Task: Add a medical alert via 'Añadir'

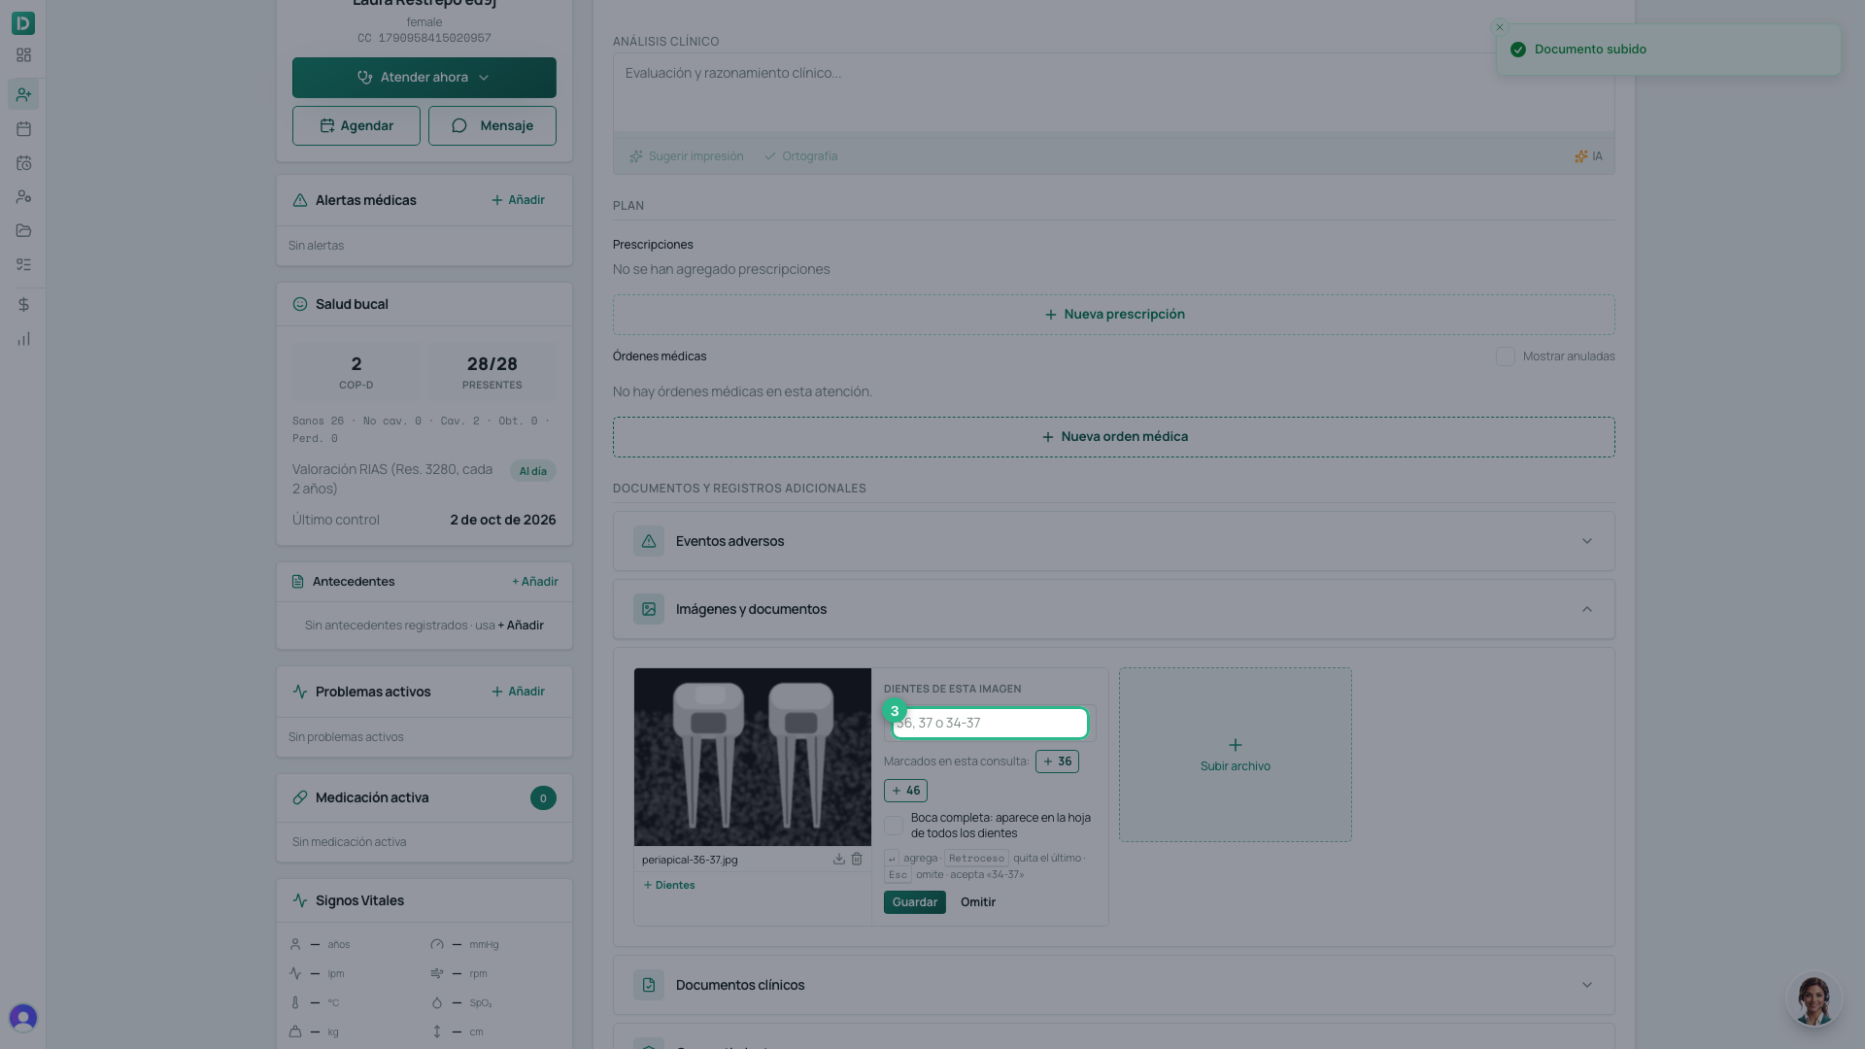Action: 518,200
